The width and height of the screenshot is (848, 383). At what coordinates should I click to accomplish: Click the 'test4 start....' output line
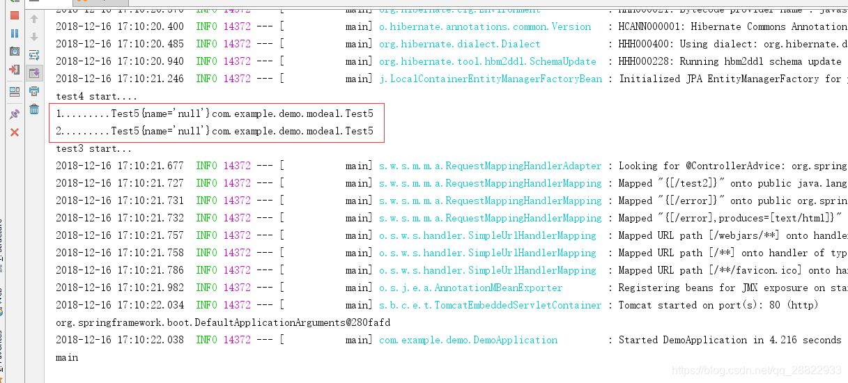97,96
